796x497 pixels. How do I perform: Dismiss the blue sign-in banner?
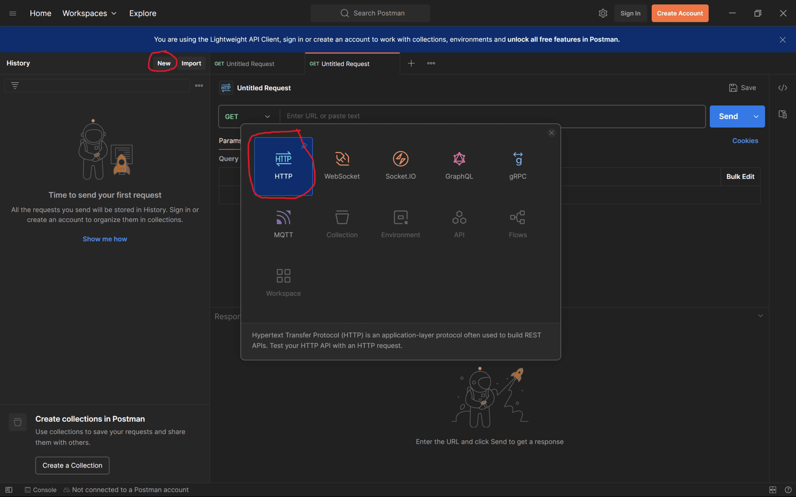pyautogui.click(x=783, y=40)
